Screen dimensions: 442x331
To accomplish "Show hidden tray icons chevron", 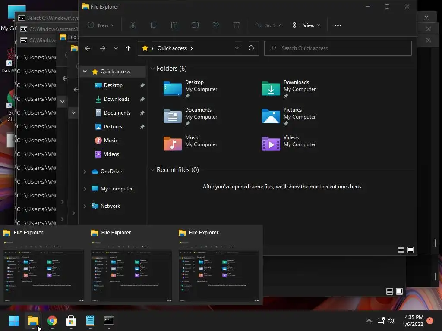I will [x=369, y=321].
